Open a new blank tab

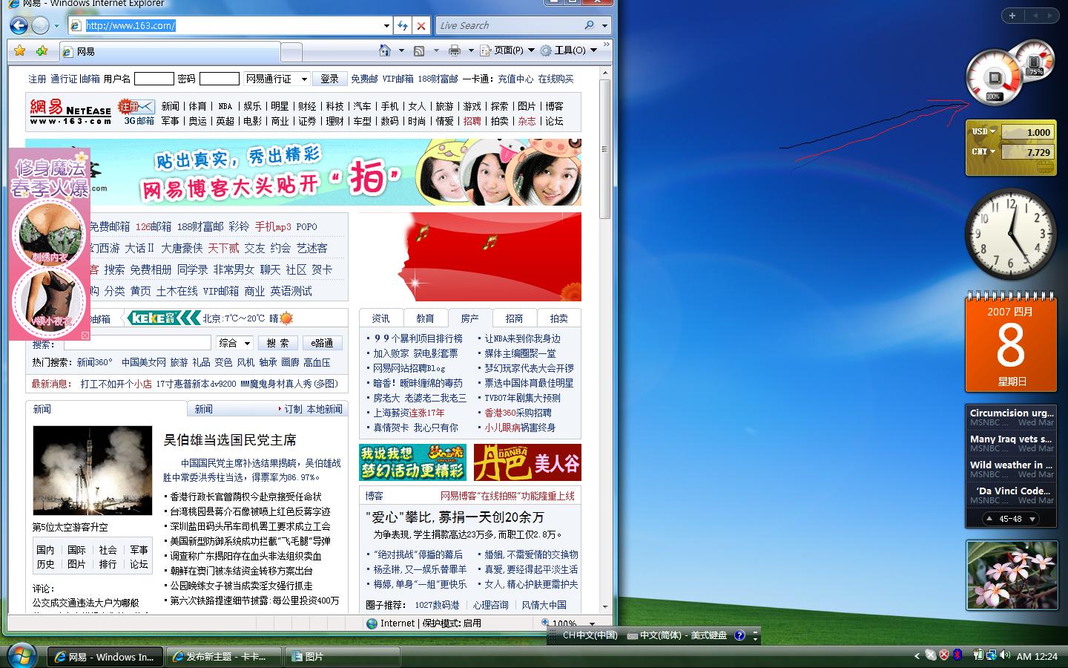coord(291,51)
